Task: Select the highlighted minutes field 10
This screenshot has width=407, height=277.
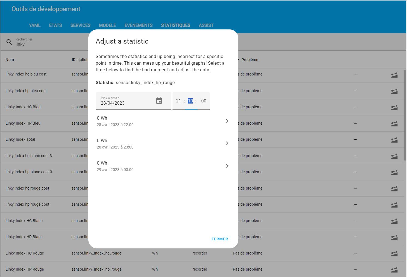Action: (190, 101)
